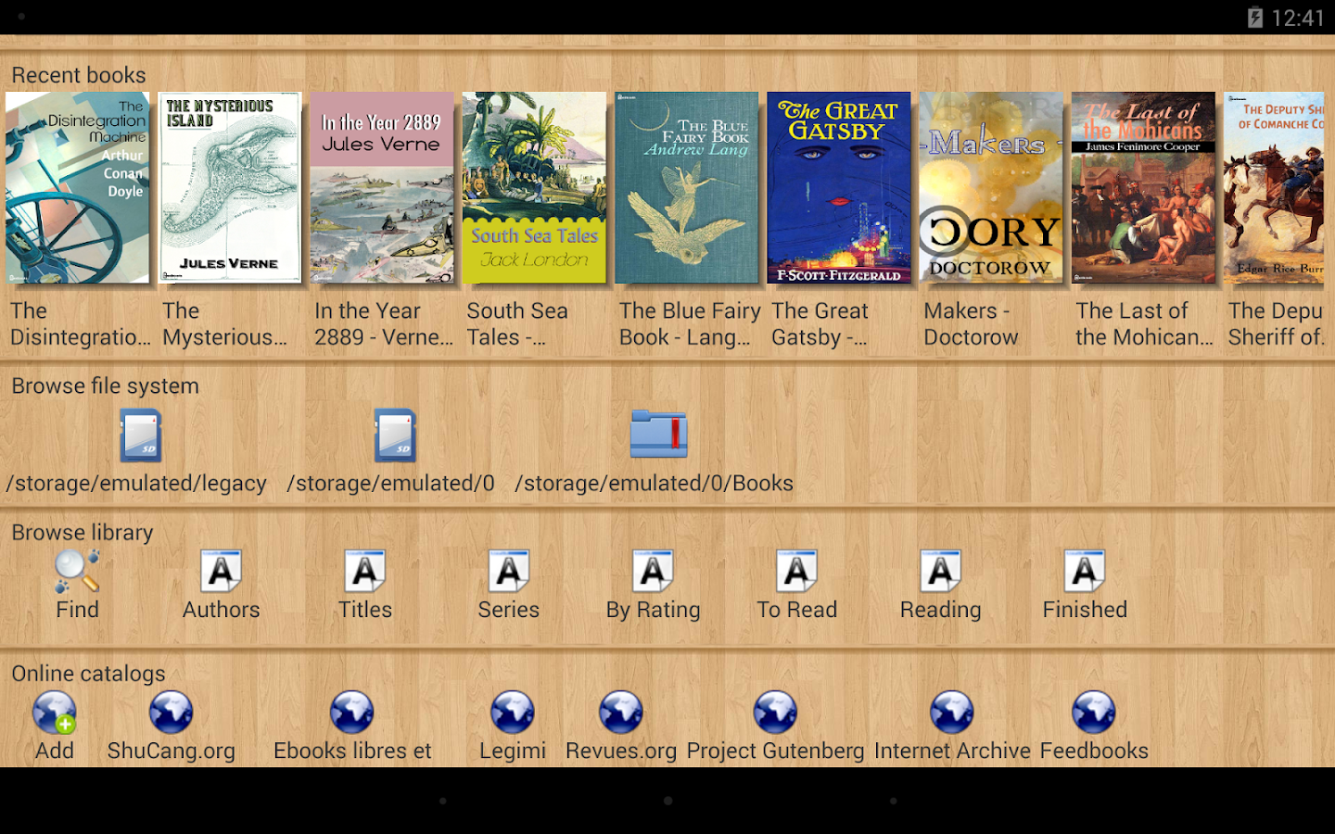This screenshot has height=834, width=1335.
Task: Open the By Rating icon
Action: pos(654,571)
